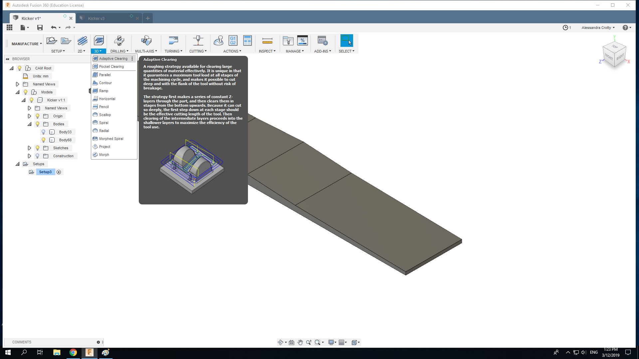The height and width of the screenshot is (359, 639).
Task: Open the MANAGE menu label
Action: pos(295,51)
